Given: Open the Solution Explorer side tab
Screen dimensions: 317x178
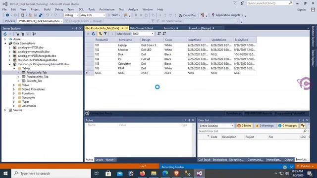Looking at the screenshot, I should point(313,36).
